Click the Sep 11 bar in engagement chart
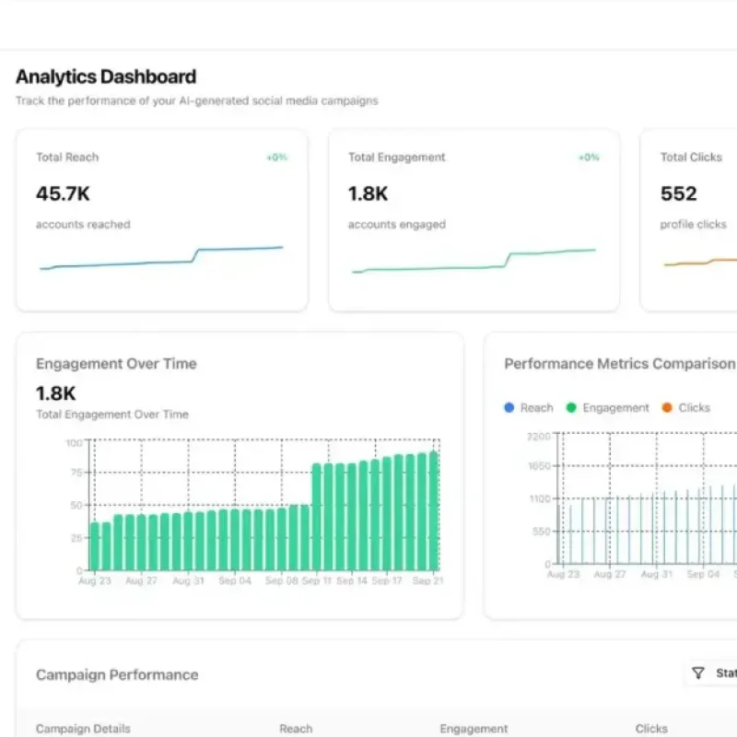 coord(317,517)
